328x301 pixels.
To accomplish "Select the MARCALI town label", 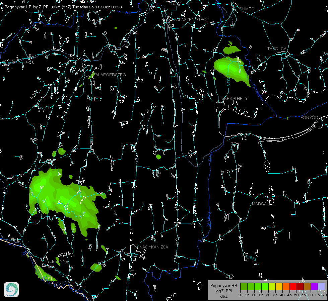I will [261, 204].
